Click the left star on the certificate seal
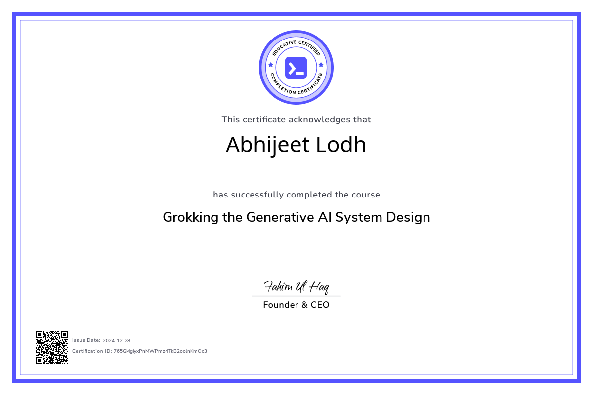 click(271, 65)
